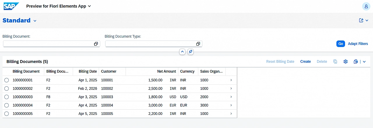373x128 pixels.
Task: Click the export to spreadsheet icon
Action: [x=356, y=62]
